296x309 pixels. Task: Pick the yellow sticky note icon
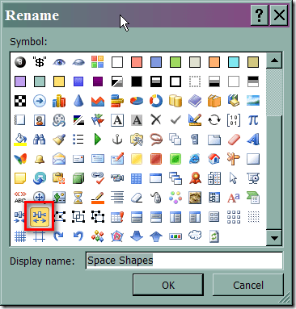coord(20,178)
